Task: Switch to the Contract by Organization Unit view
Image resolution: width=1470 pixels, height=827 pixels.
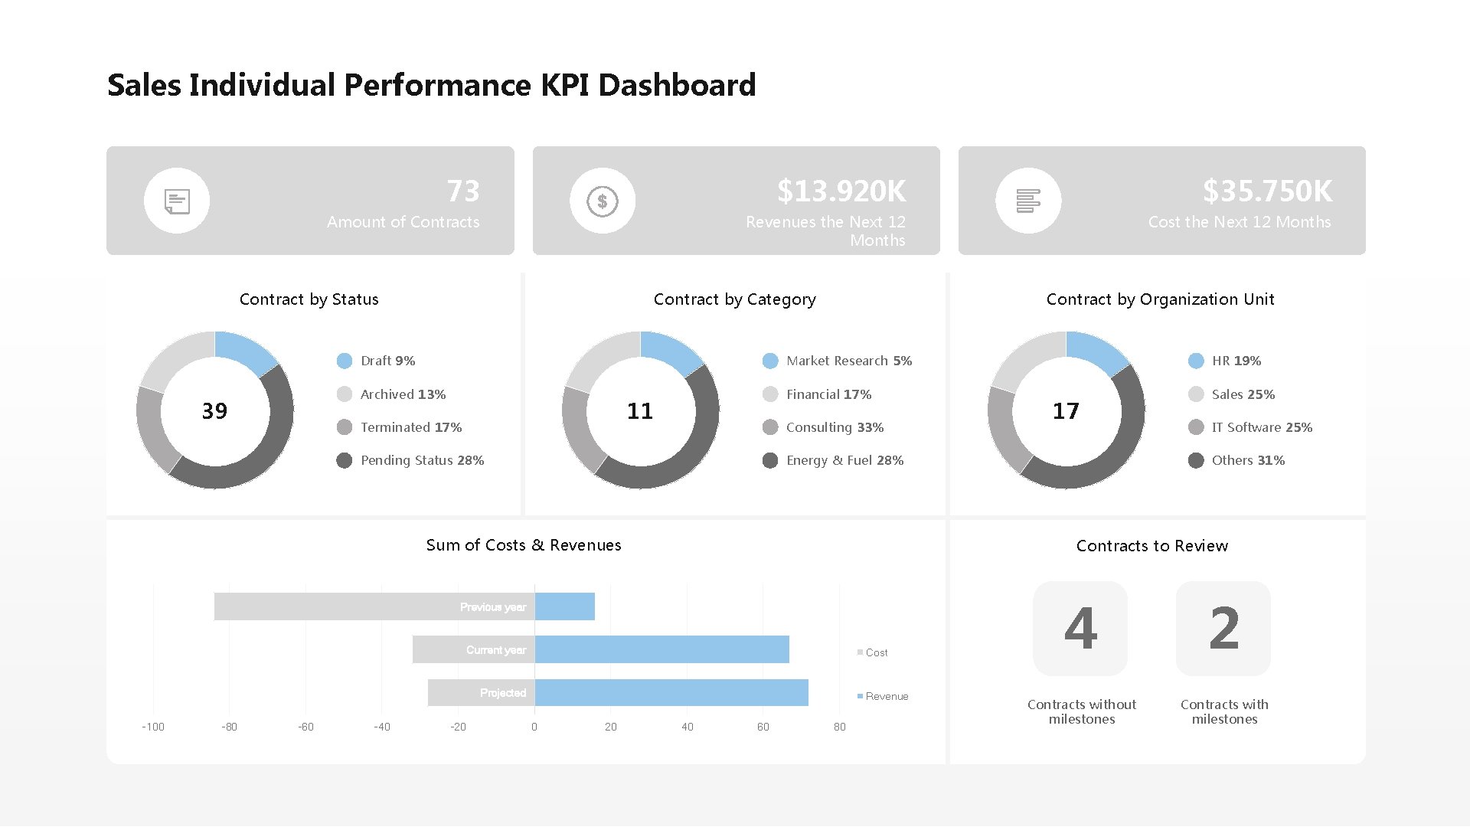Action: tap(1161, 299)
